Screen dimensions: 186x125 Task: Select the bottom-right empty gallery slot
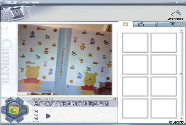pyautogui.click(x=163, y=108)
